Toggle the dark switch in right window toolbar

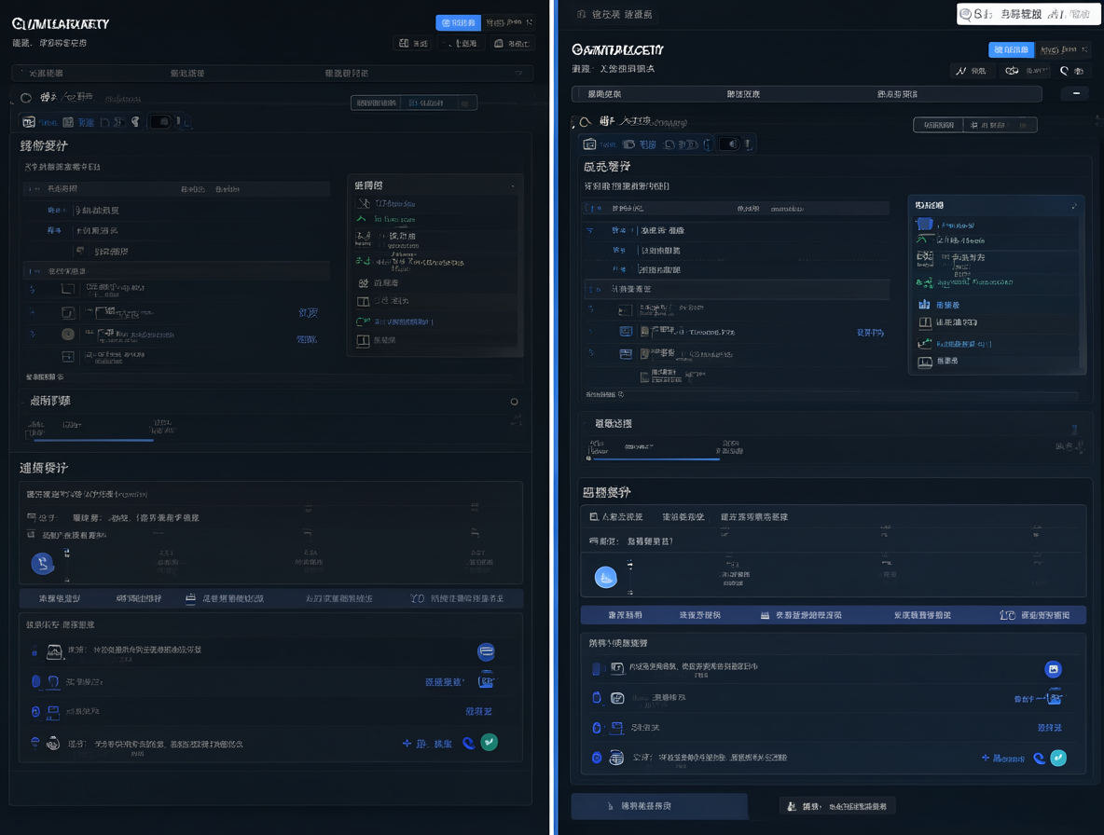[x=729, y=144]
